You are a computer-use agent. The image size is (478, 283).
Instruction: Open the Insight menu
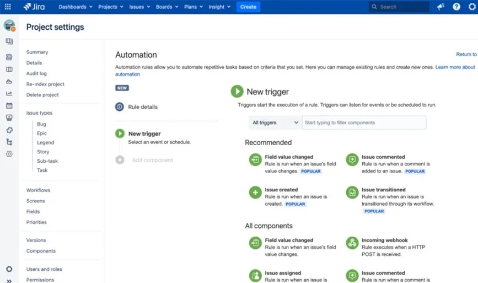point(219,7)
